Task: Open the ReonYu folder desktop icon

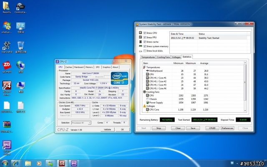Action: pyautogui.click(x=7, y=8)
